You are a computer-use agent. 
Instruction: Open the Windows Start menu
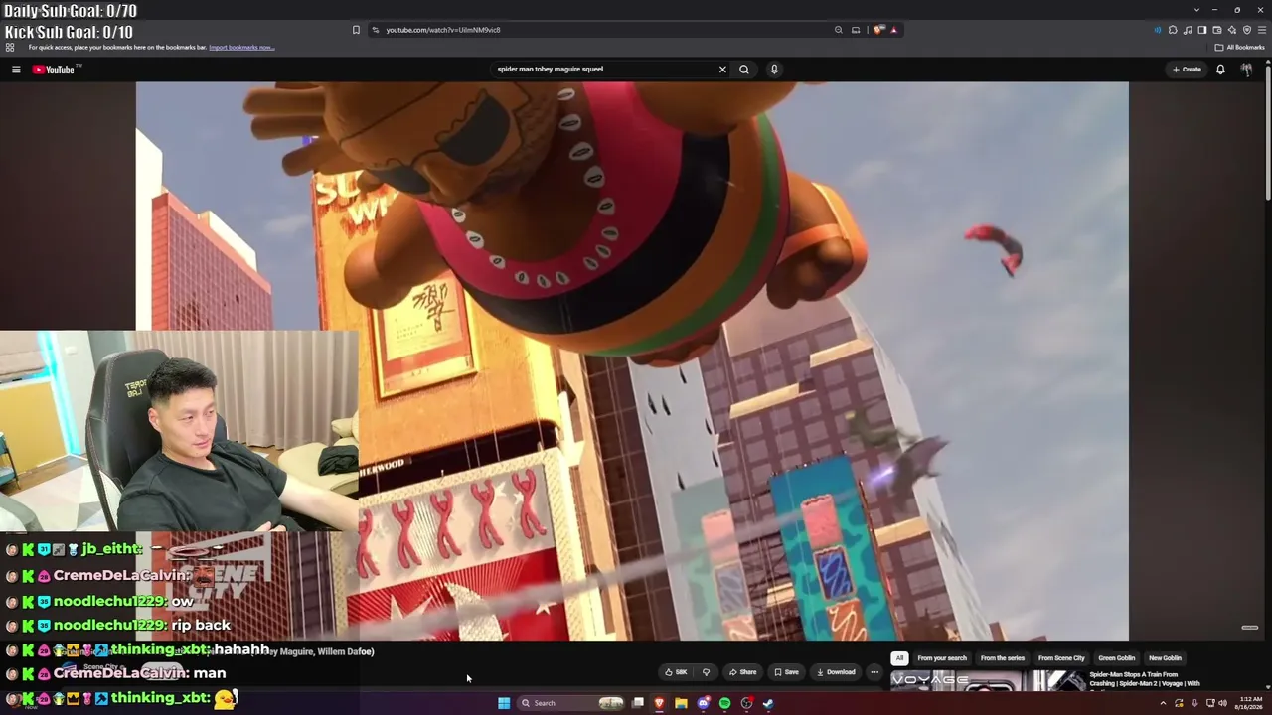(x=504, y=703)
